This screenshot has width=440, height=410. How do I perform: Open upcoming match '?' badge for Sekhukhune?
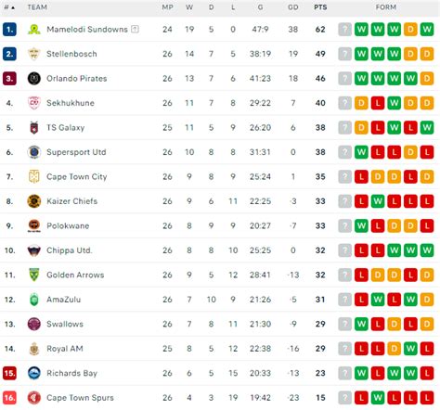344,103
